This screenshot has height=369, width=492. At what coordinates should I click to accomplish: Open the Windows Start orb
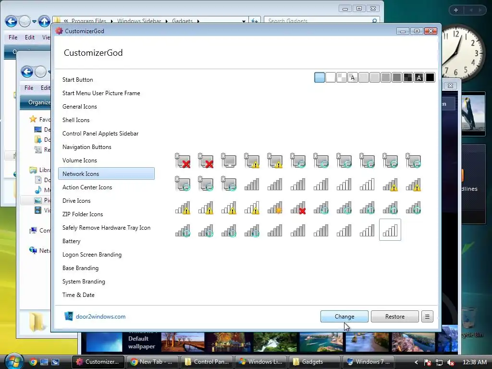coord(13,361)
